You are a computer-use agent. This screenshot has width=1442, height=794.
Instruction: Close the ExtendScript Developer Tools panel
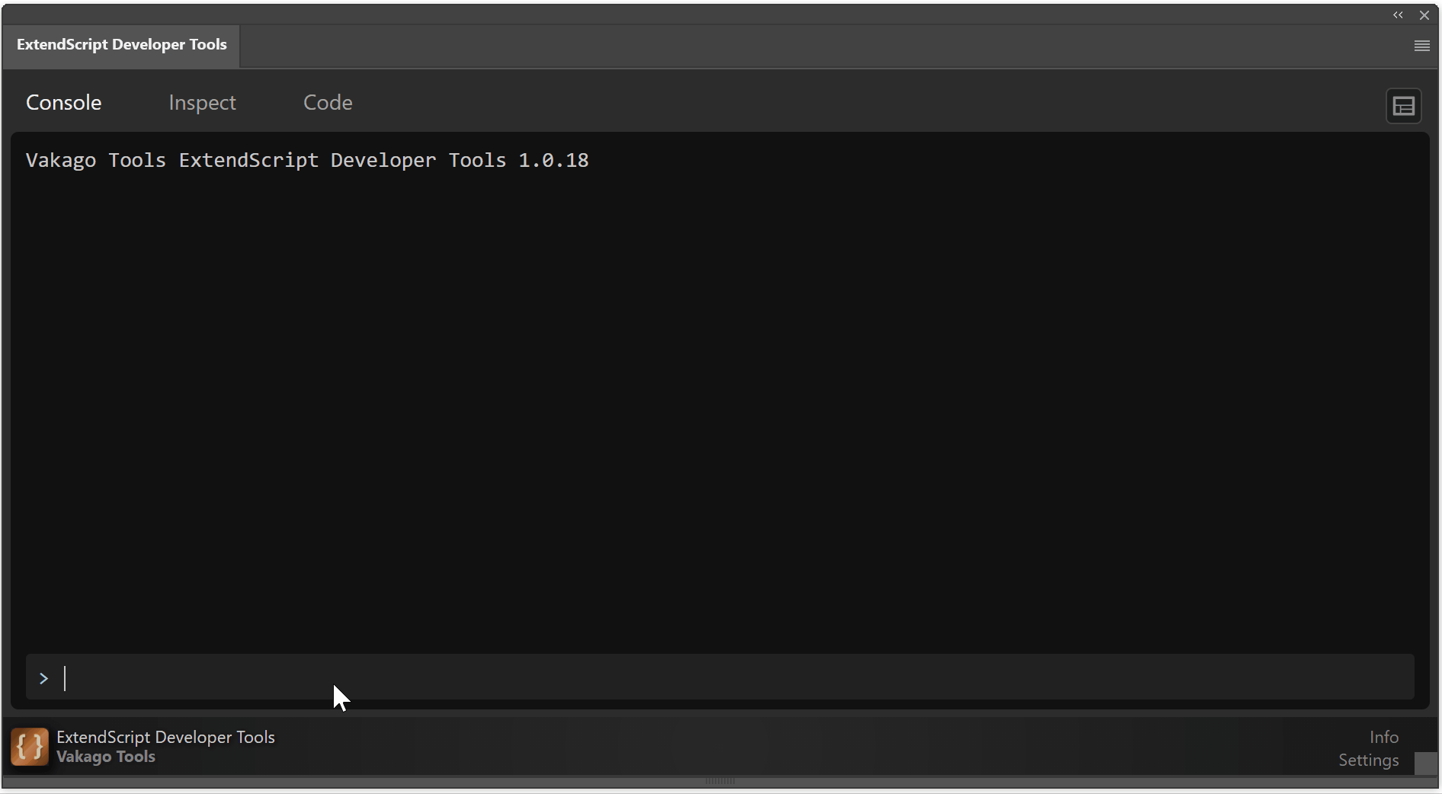pos(1424,15)
